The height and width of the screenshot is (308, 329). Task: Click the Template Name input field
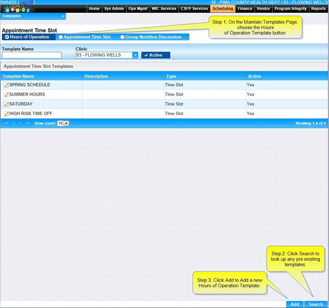(31, 55)
